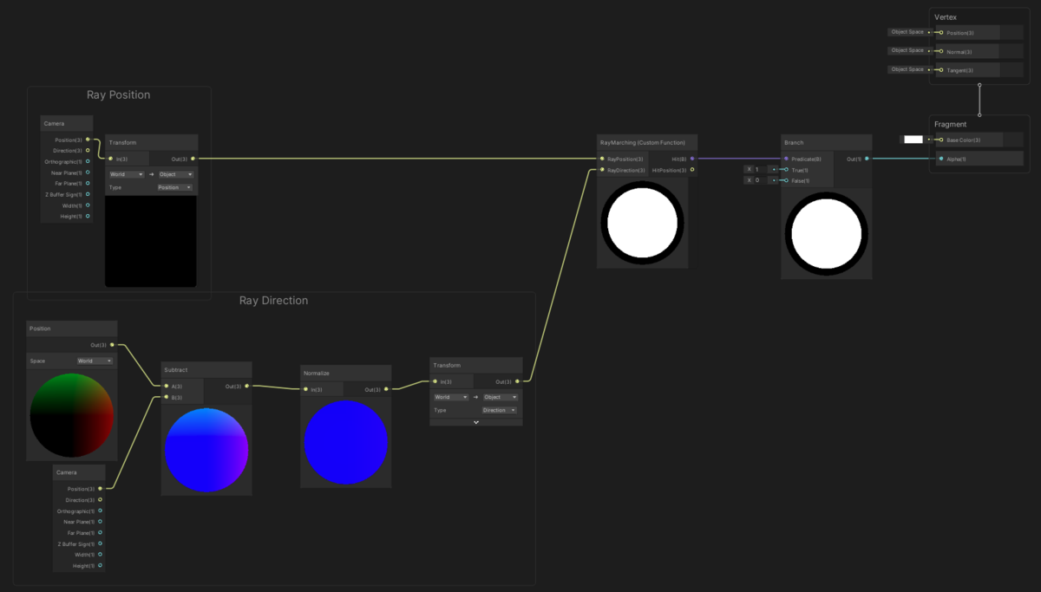Screen dimensions: 1041x592
Task: Select the Fragment block header
Action: (949, 125)
